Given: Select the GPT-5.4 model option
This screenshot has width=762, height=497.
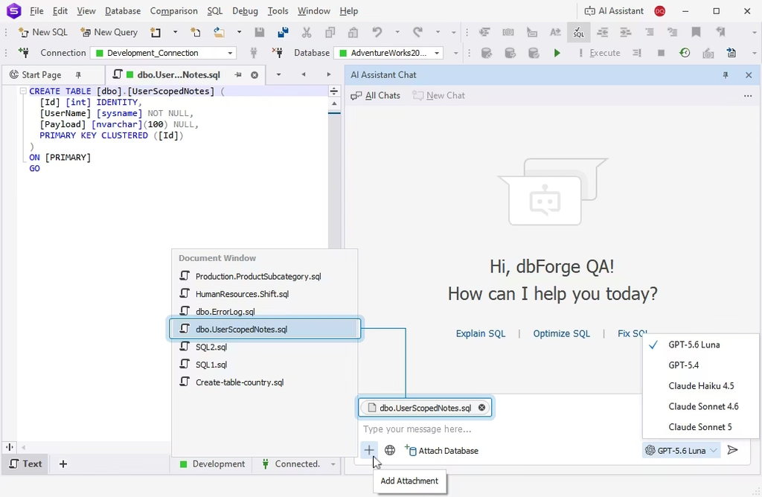Looking at the screenshot, I should point(700,365).
